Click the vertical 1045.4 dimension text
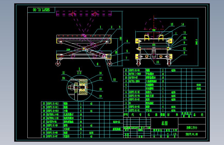224x145 pixels. coord(197,42)
